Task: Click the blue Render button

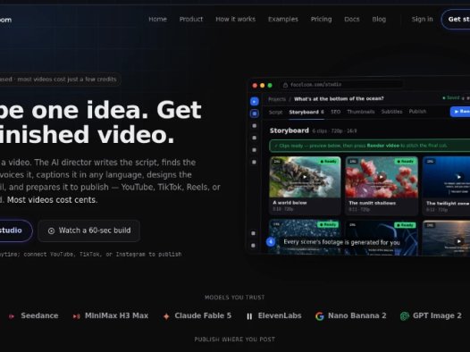Action: tap(460, 112)
